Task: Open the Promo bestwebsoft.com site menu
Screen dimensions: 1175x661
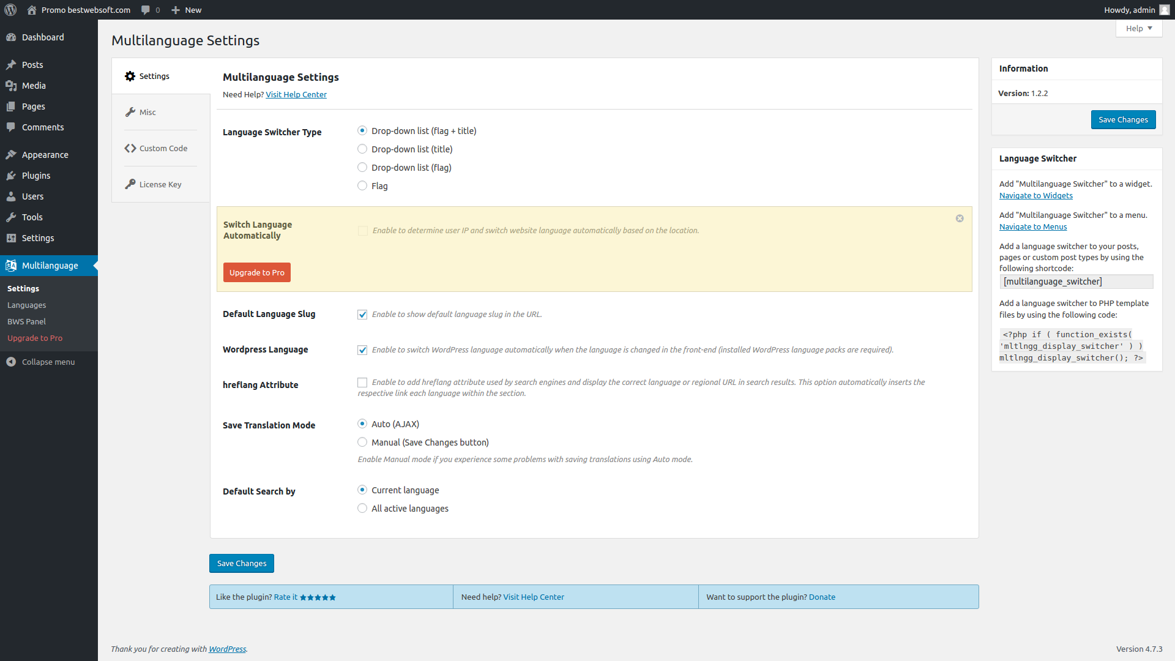Action: click(79, 10)
